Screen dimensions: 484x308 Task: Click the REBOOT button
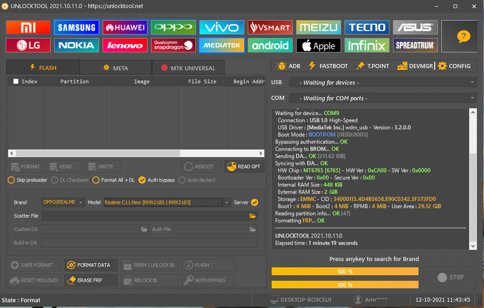[x=202, y=167]
